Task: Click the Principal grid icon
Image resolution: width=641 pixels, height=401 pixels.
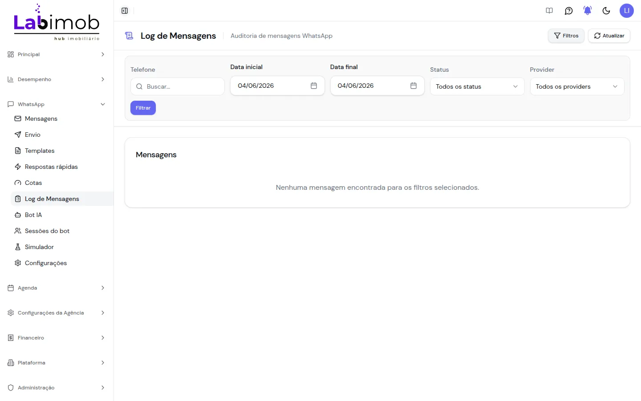Action: pyautogui.click(x=11, y=54)
